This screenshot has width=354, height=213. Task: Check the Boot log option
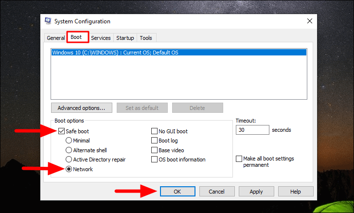tap(154, 141)
